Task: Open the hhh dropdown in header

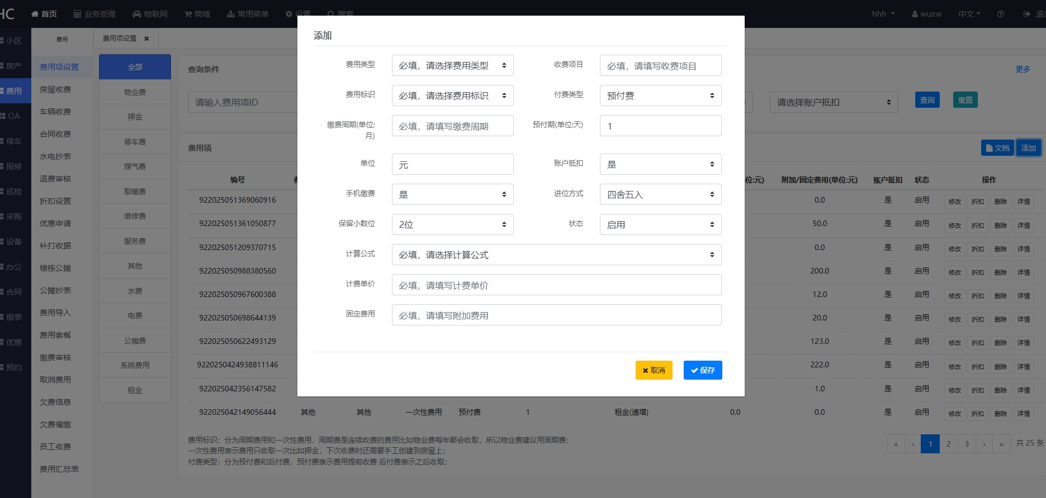Action: (883, 14)
